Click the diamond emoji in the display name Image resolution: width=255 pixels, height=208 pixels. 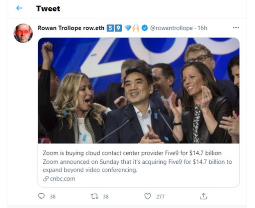coord(127,28)
